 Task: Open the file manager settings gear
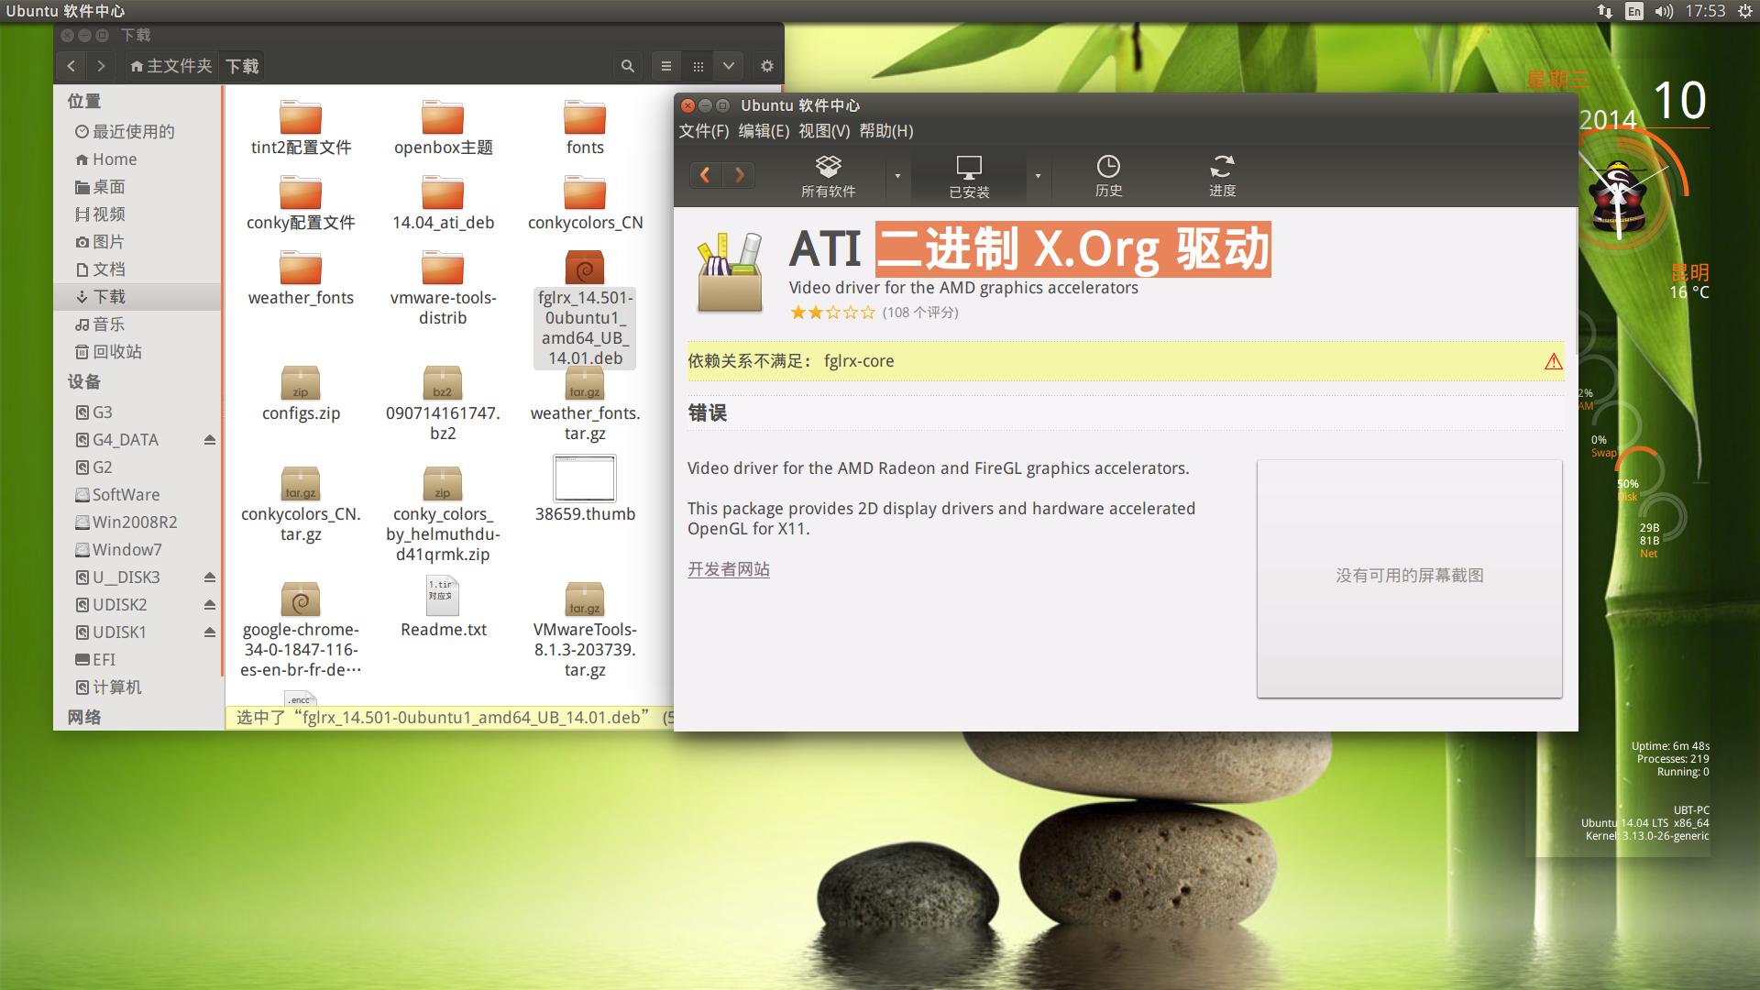click(767, 66)
